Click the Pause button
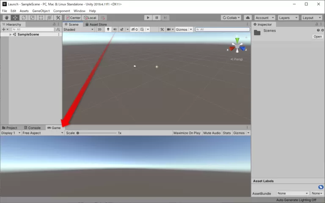 157,18
